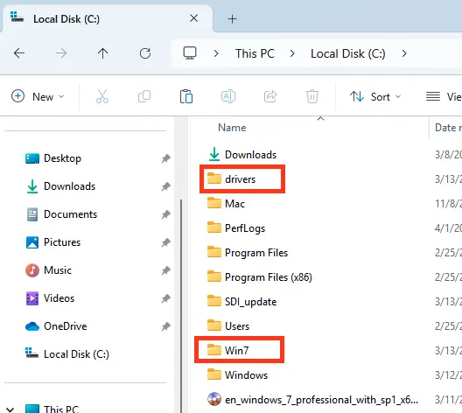Click the Cut scissors icon
Viewport: 462px width, 413px height.
[x=102, y=96]
